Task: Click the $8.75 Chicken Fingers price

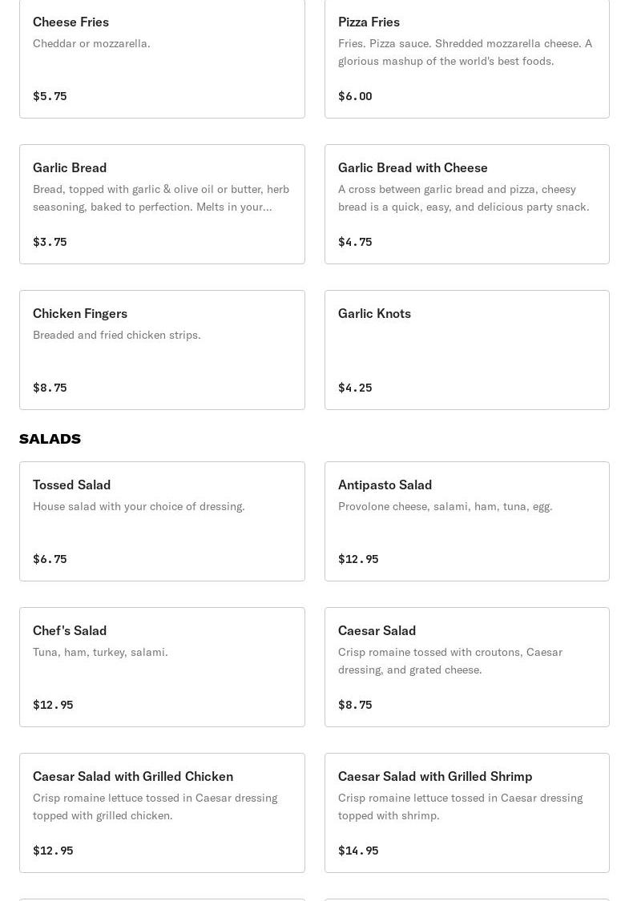Action: point(50,388)
